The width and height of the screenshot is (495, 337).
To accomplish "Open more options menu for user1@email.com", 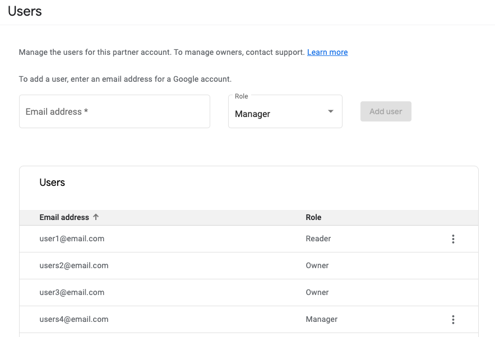I will [453, 239].
